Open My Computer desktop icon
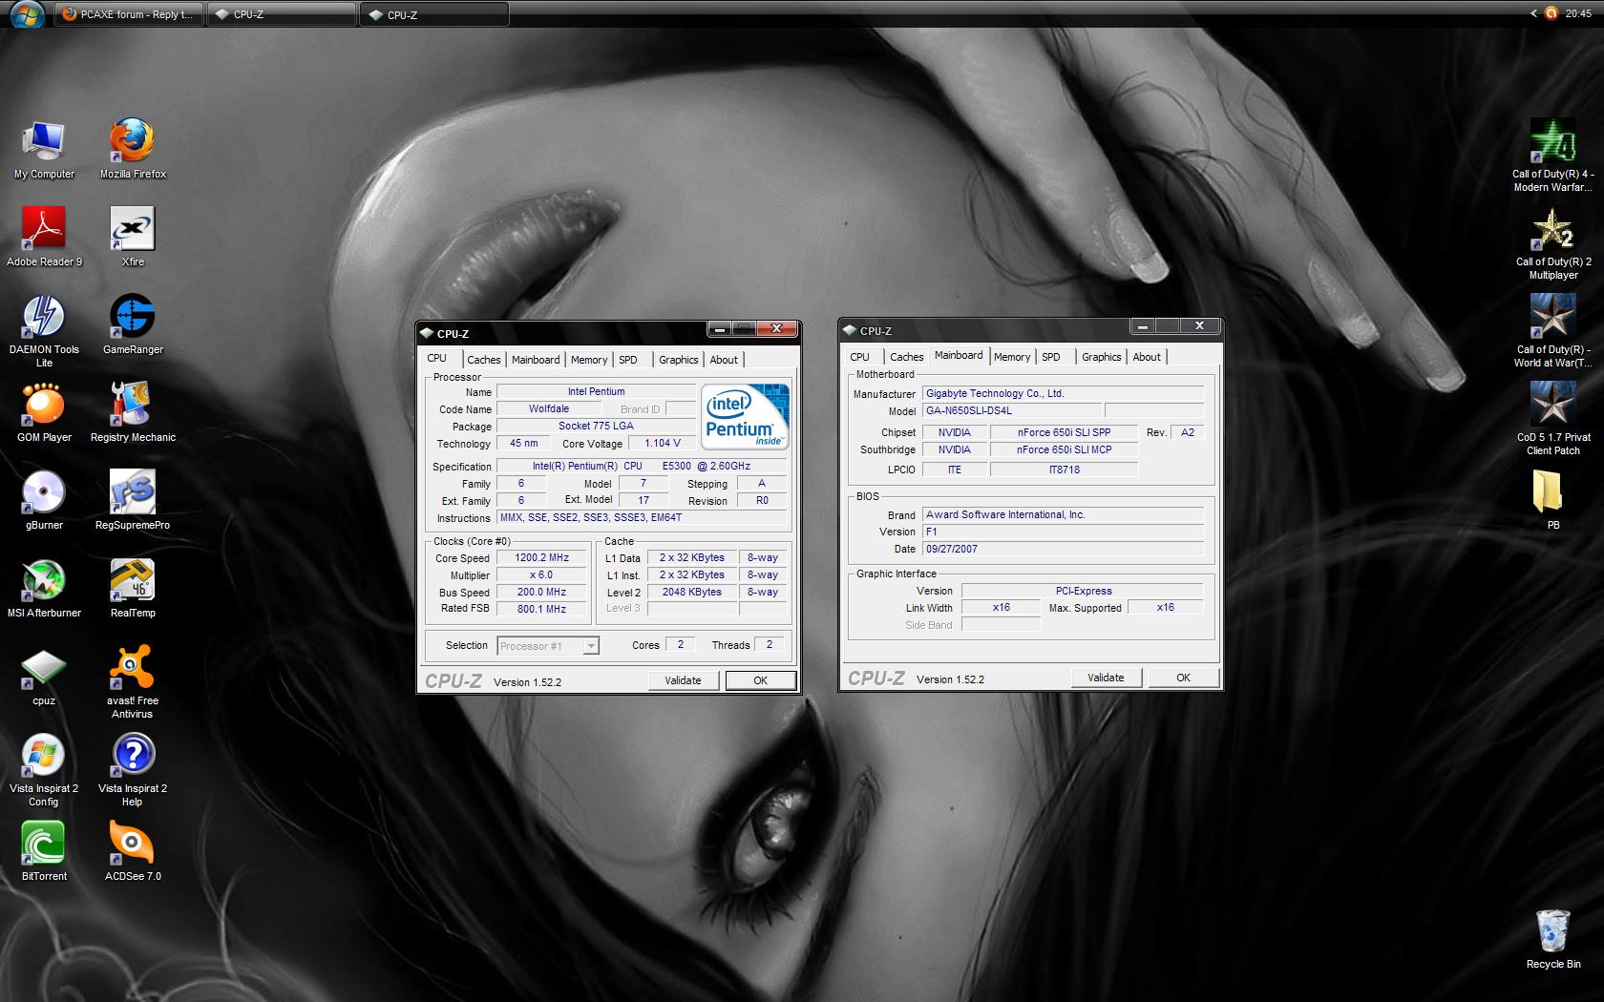1604x1002 pixels. tap(44, 151)
